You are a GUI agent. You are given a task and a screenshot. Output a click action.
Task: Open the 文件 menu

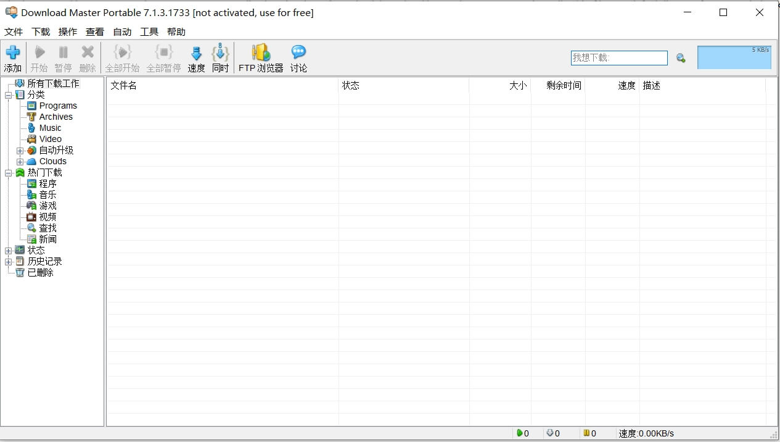click(14, 31)
